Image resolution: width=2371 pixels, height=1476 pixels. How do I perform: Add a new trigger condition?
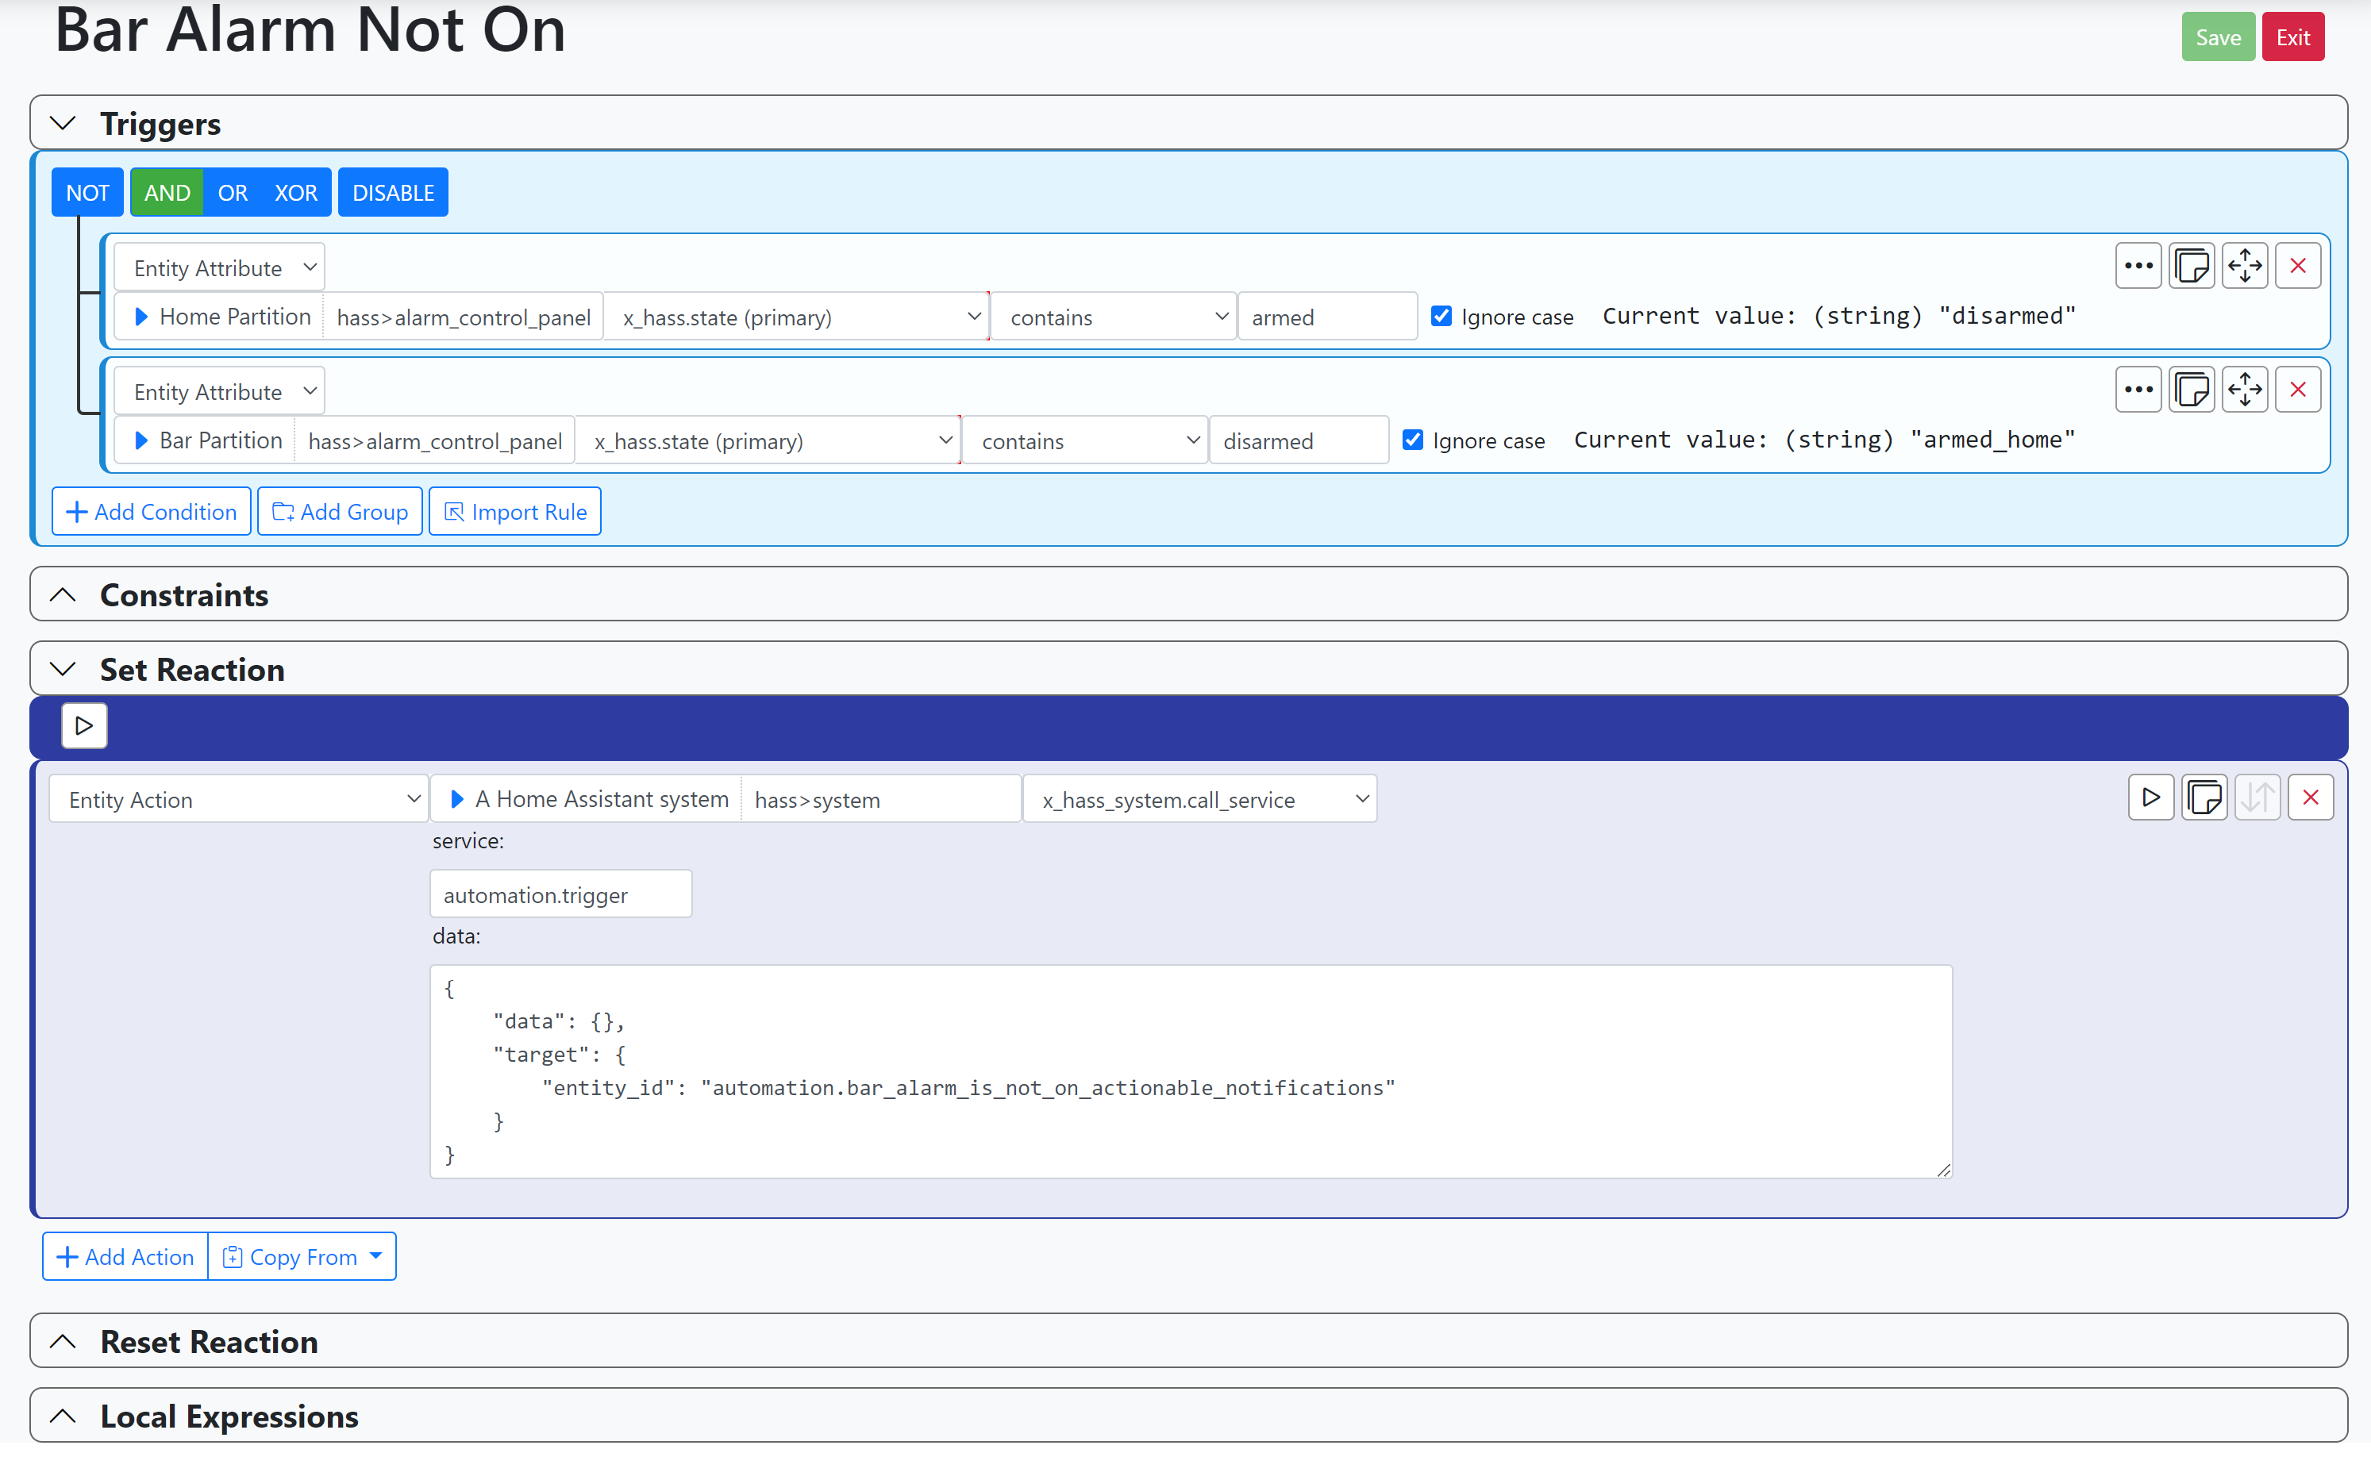(152, 512)
